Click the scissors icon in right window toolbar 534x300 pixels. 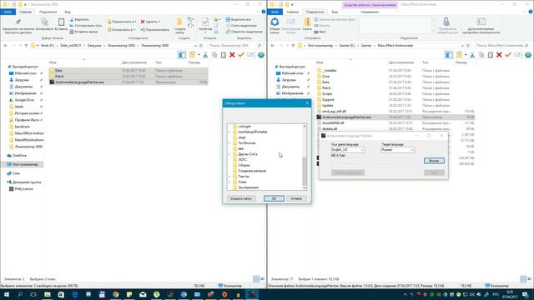(x=472, y=55)
